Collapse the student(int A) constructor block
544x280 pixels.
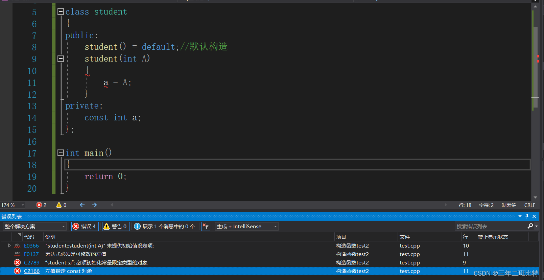61,59
